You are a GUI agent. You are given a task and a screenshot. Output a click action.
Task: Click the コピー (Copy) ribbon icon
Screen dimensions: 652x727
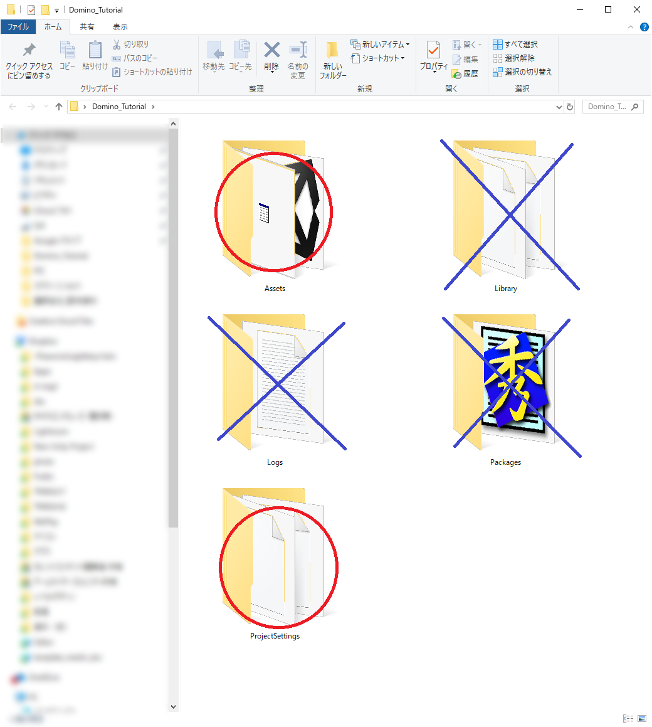tap(68, 50)
